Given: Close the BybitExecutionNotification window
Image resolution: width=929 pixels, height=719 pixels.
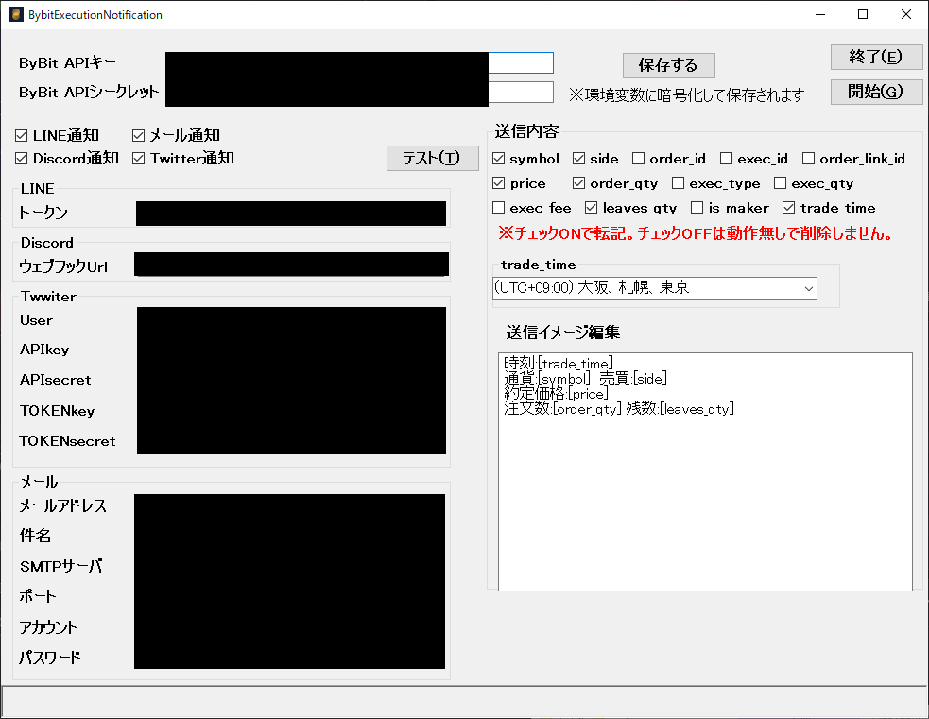Looking at the screenshot, I should [906, 14].
